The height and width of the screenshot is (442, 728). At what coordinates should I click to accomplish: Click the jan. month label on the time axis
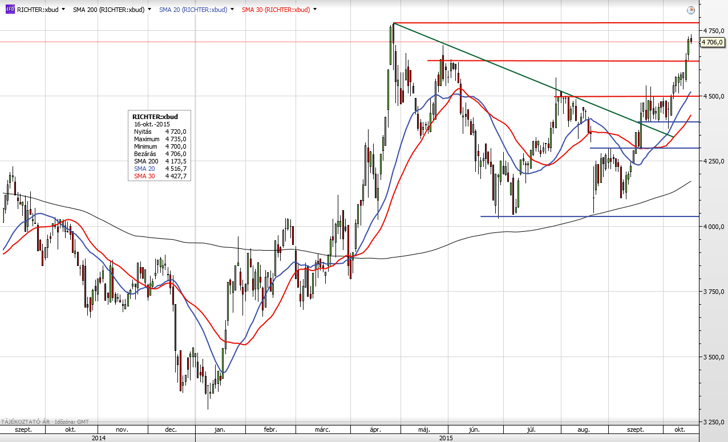220,429
